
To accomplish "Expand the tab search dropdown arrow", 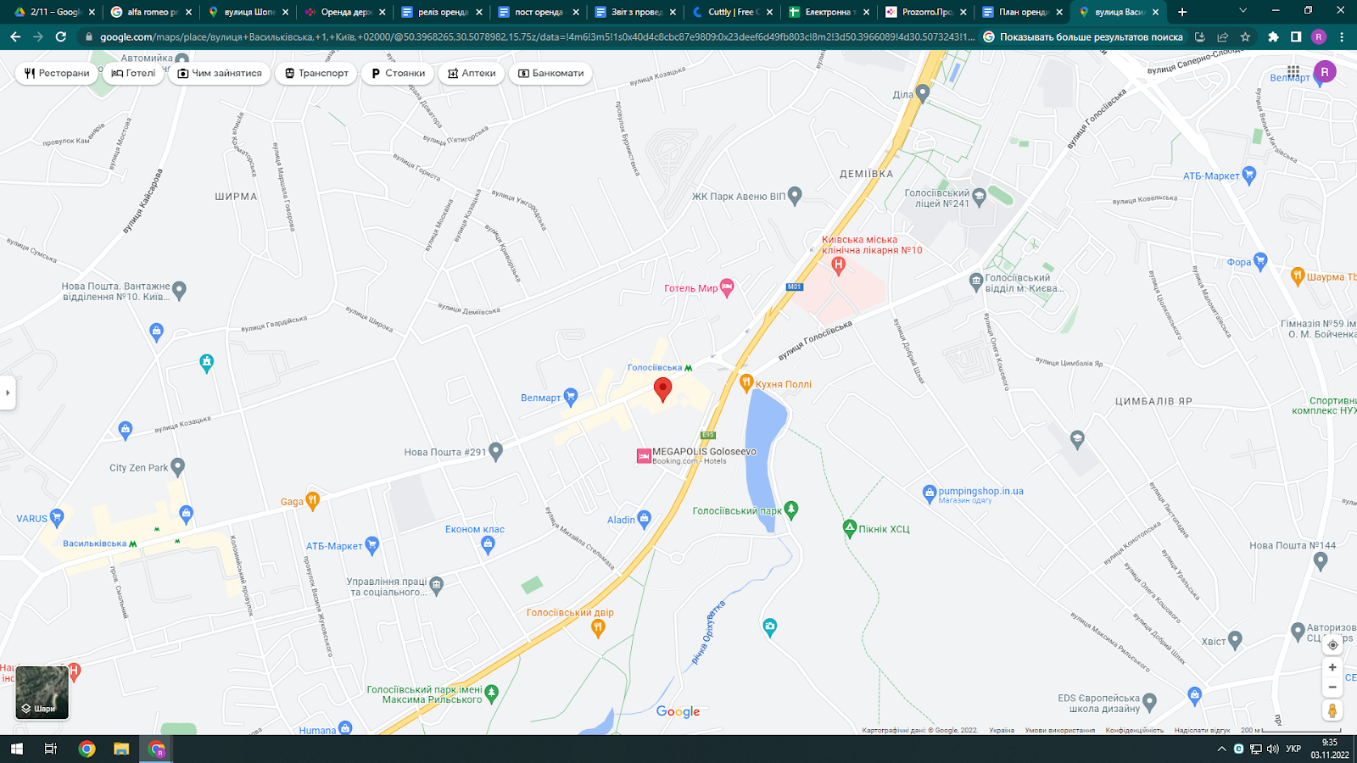I will tap(1243, 11).
